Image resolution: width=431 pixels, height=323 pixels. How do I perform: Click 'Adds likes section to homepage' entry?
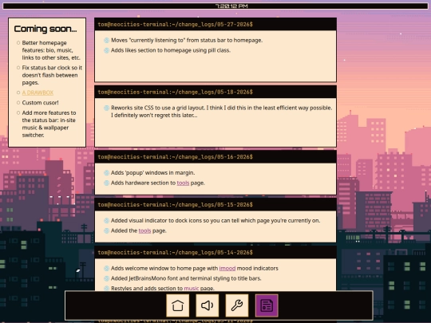click(x=171, y=50)
